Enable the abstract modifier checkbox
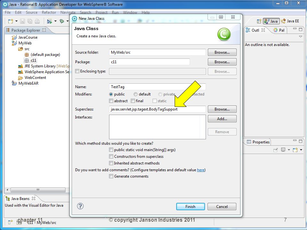This screenshot has height=230, width=307. click(111, 101)
